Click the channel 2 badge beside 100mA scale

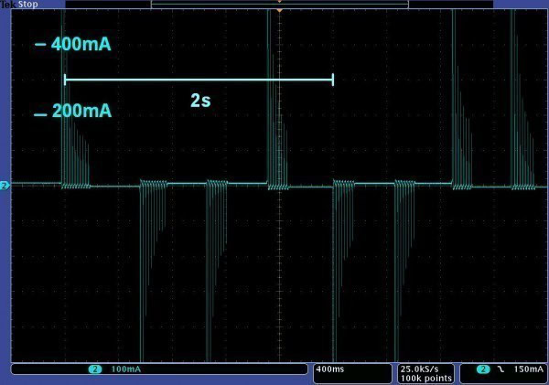95,369
